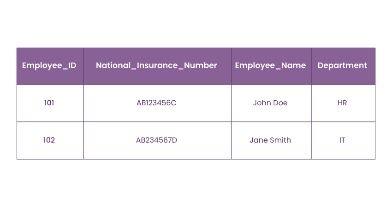Select the surname Smith
Screen dimensions: 392x207
280,140
